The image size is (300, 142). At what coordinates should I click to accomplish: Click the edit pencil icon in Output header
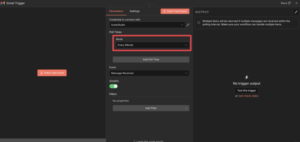pos(296,12)
